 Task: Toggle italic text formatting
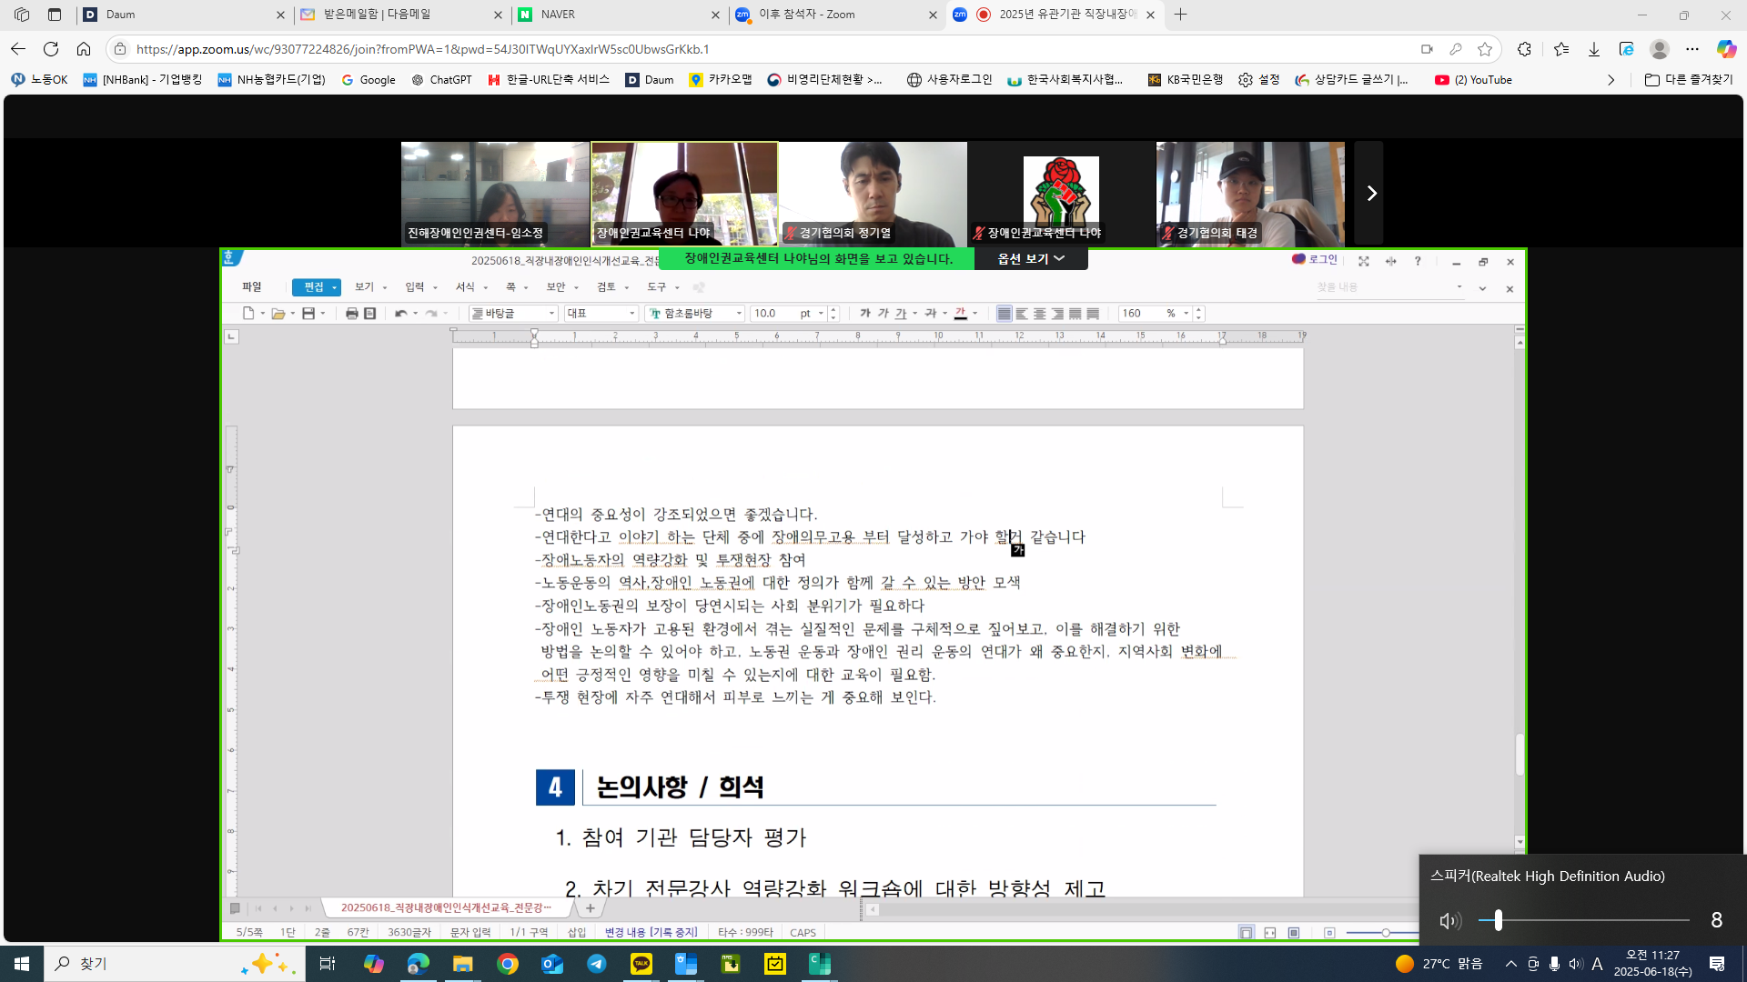pyautogui.click(x=883, y=314)
